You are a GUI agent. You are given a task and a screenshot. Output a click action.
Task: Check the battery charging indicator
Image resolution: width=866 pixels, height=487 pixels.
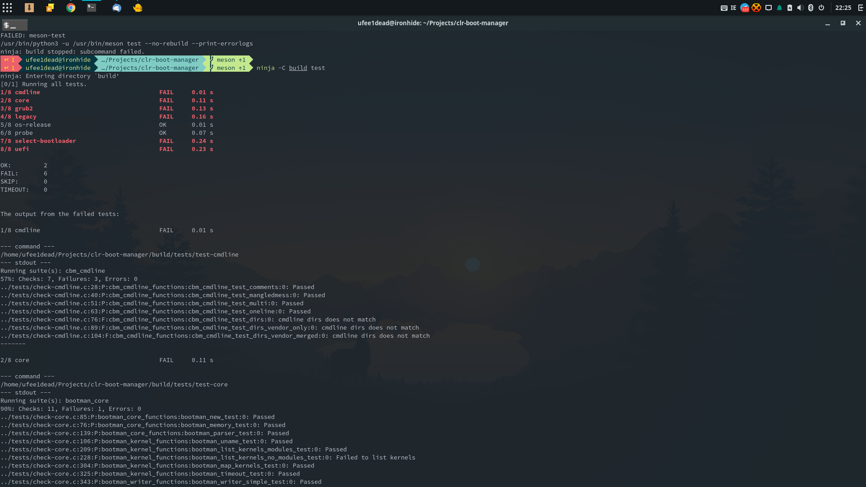click(x=790, y=8)
